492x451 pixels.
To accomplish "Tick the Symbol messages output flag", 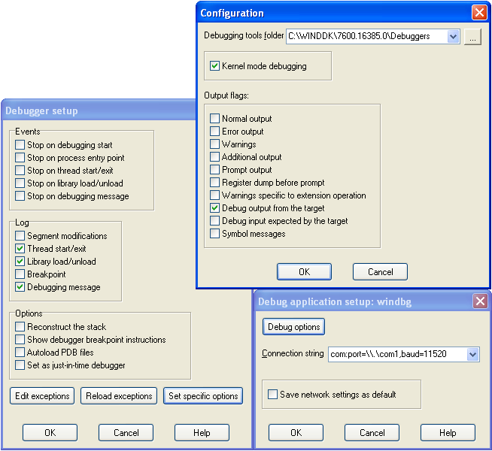I will click(215, 234).
